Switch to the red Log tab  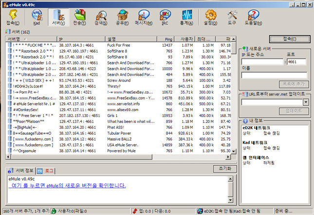(x=46, y=171)
